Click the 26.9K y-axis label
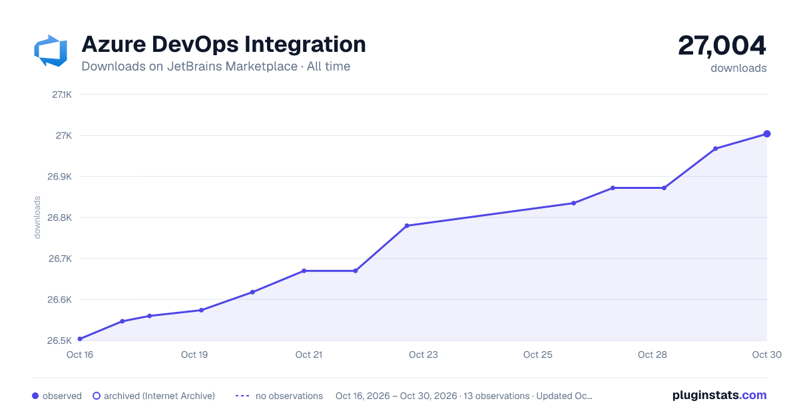 click(x=59, y=177)
